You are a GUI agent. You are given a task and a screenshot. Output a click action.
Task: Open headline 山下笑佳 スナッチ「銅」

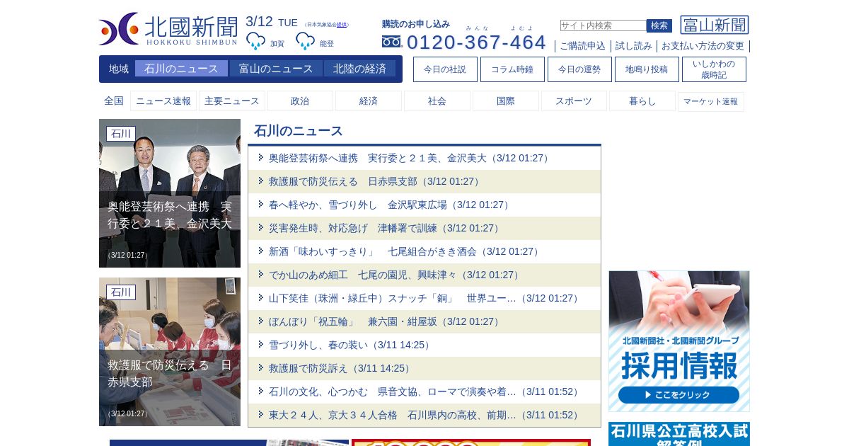tap(424, 298)
